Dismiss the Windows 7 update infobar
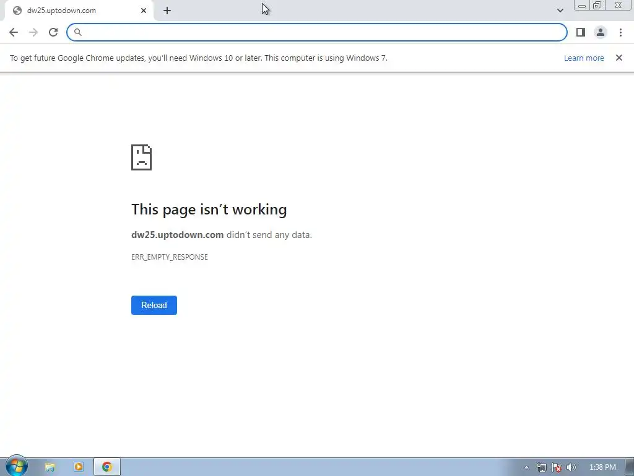The width and height of the screenshot is (634, 476). coord(619,58)
